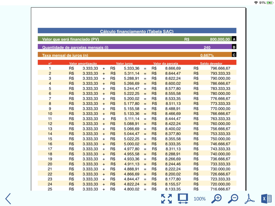Screen dimensions: 275x206
Task: Tap the Saldo devedor column header
Action: pyautogui.click(x=211, y=63)
